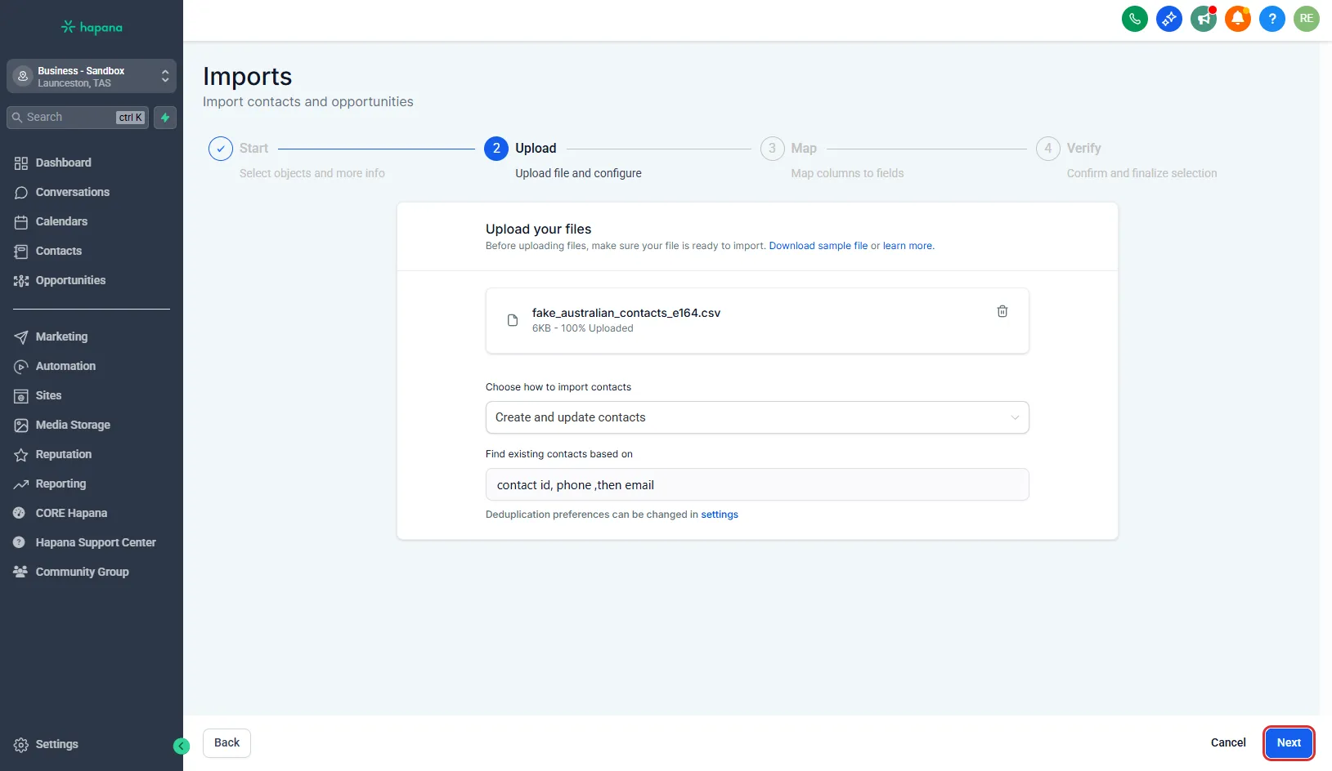Click the green phone dialer icon
This screenshot has width=1332, height=771.
coord(1135,19)
